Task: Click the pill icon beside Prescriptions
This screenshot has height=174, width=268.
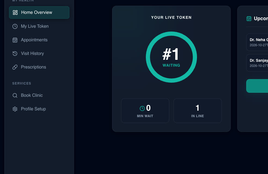Action: pos(15,67)
